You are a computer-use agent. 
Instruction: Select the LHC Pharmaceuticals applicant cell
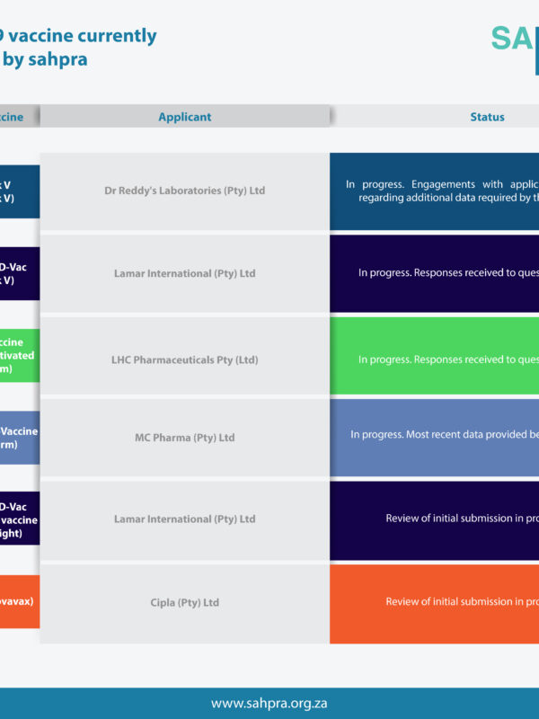(184, 359)
